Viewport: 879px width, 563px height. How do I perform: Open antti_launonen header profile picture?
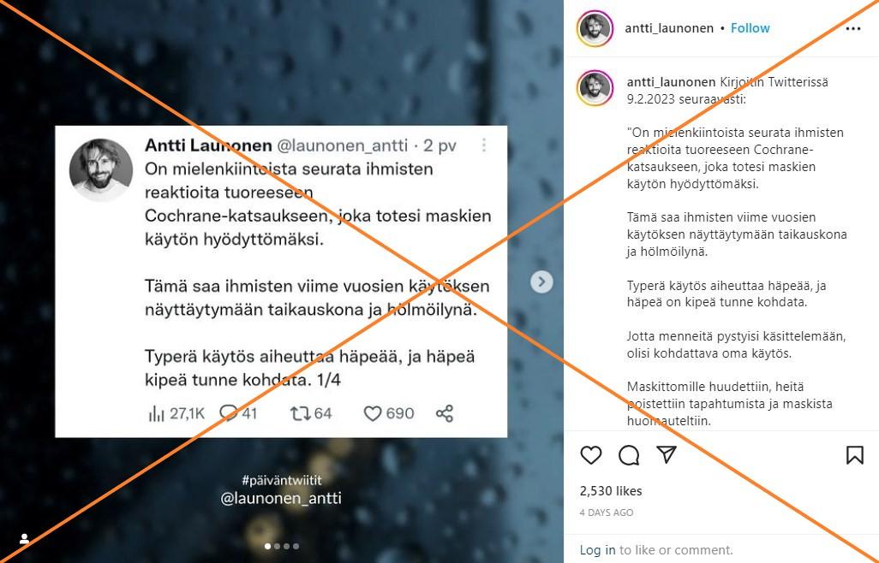595,28
